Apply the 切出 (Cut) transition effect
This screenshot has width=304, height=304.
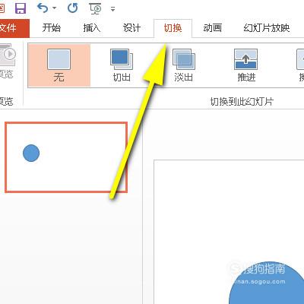pyautogui.click(x=122, y=65)
